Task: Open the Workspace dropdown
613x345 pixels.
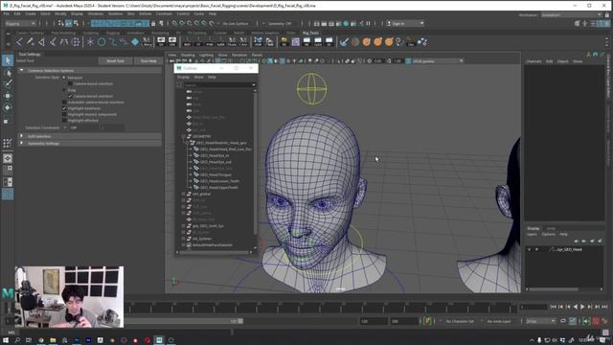Action: (572, 15)
